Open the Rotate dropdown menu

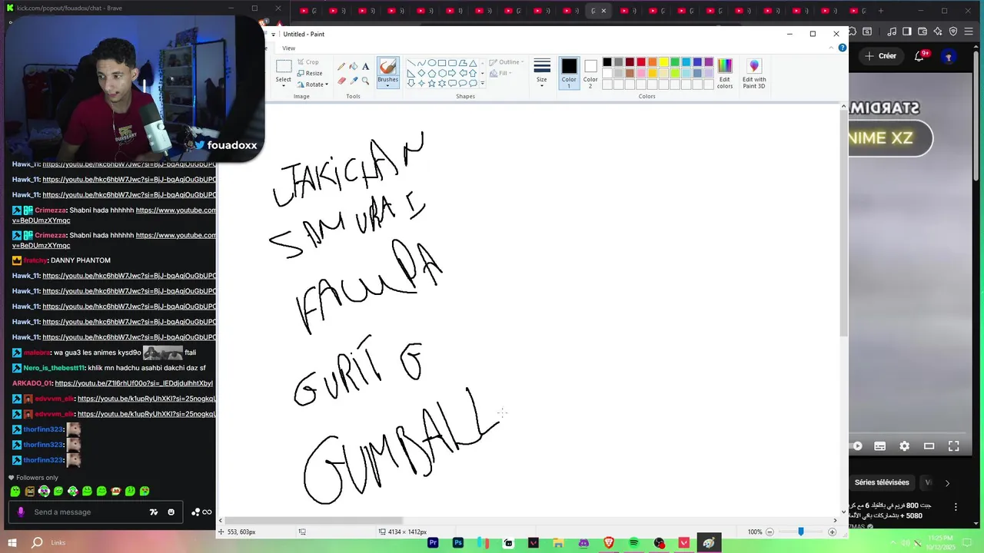click(x=313, y=84)
